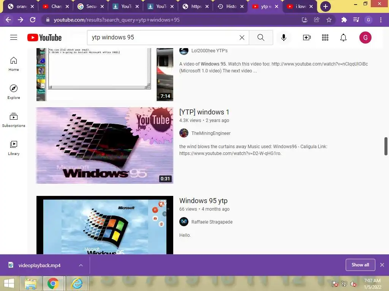The width and height of the screenshot is (389, 291).
Task: Open Subscriptions in the sidebar
Action: click(14, 120)
